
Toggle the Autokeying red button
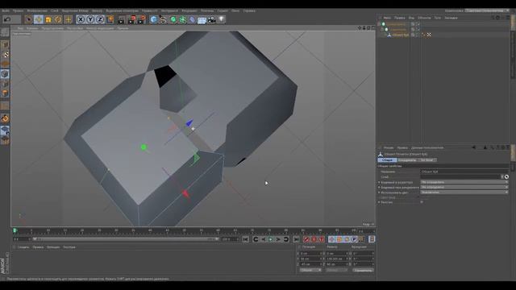[314, 239]
